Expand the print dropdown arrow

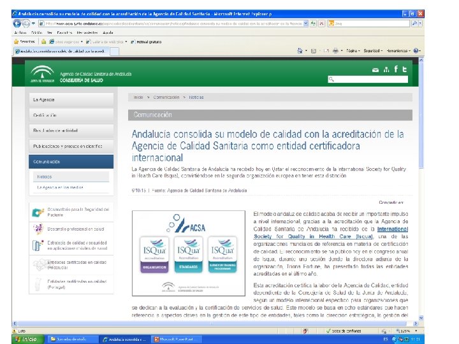click(x=342, y=51)
